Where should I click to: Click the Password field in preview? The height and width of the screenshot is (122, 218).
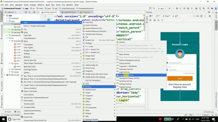pos(181,70)
